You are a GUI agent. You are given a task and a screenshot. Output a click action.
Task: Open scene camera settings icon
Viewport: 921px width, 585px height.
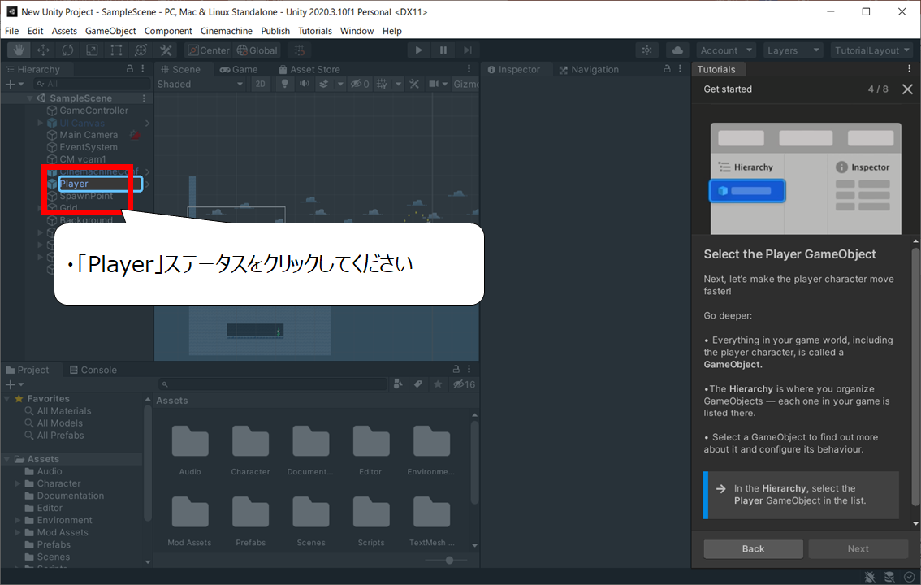[x=434, y=84]
